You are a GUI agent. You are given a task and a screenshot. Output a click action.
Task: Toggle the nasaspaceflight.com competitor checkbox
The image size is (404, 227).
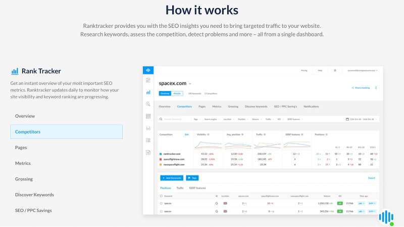click(161, 165)
